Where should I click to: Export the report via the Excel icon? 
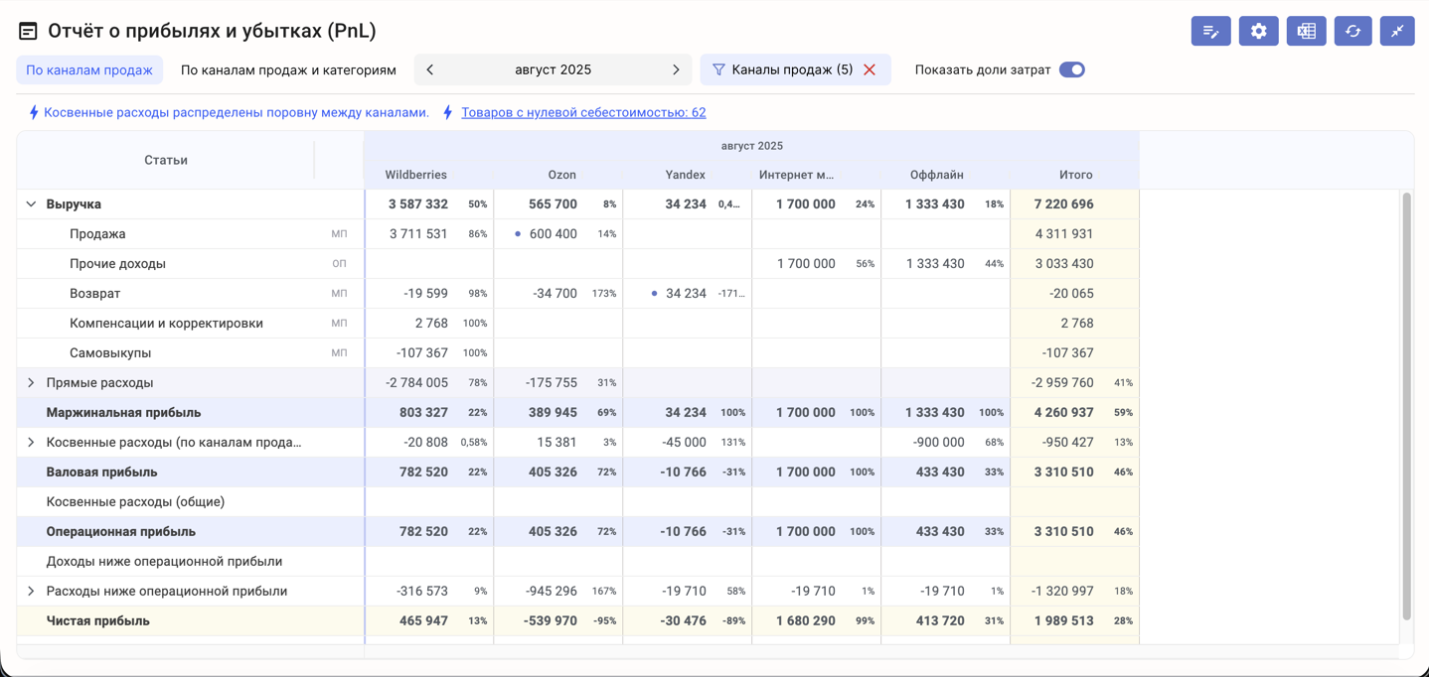pos(1306,31)
